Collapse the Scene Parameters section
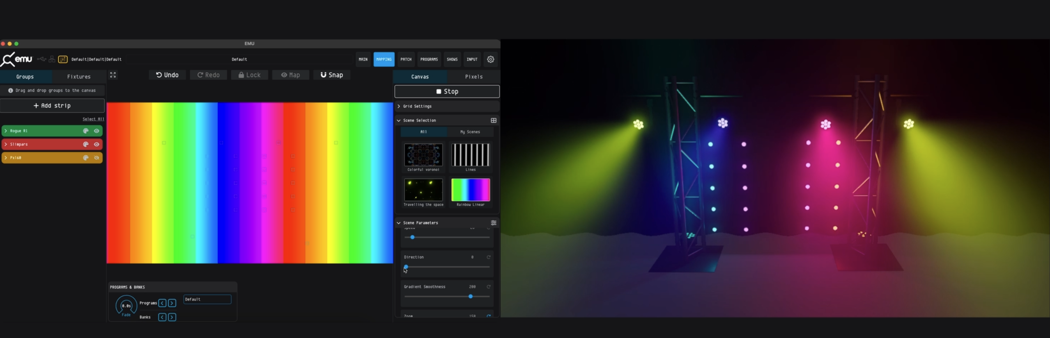This screenshot has height=338, width=1050. (x=399, y=223)
